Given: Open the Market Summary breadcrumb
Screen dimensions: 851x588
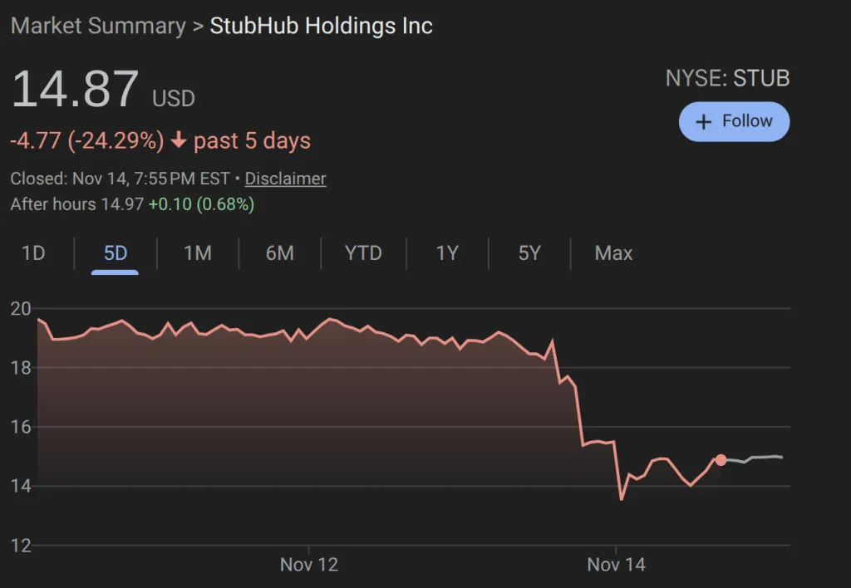Looking at the screenshot, I should point(98,26).
